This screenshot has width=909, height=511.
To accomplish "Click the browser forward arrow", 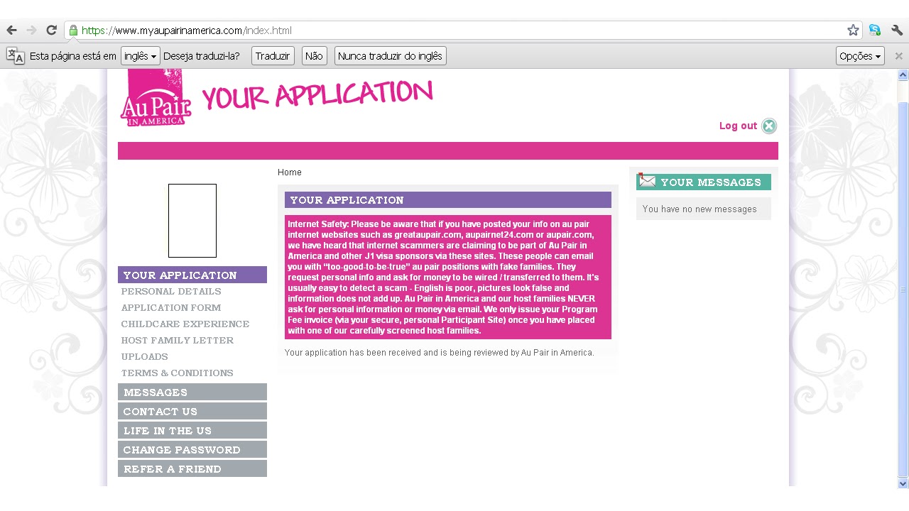I will (31, 30).
